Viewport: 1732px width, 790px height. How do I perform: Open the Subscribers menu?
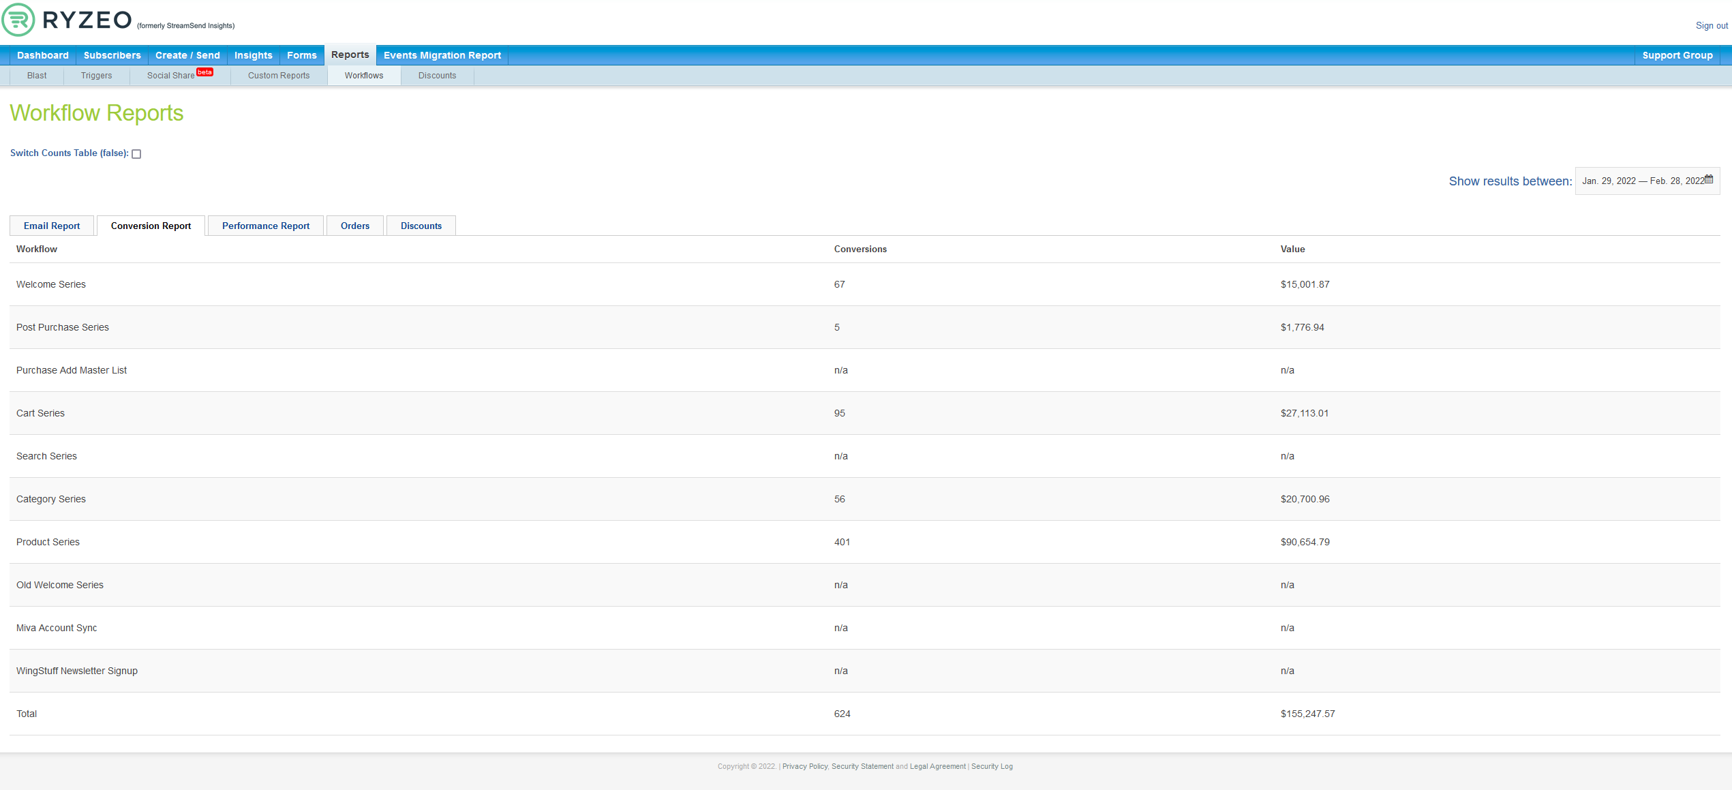[x=112, y=55]
